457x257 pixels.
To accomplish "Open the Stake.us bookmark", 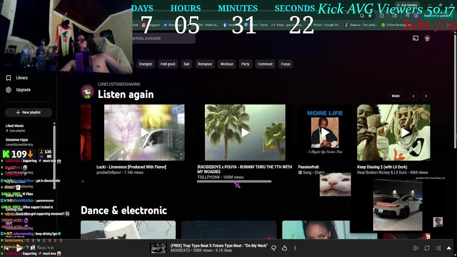I will 361,25.
